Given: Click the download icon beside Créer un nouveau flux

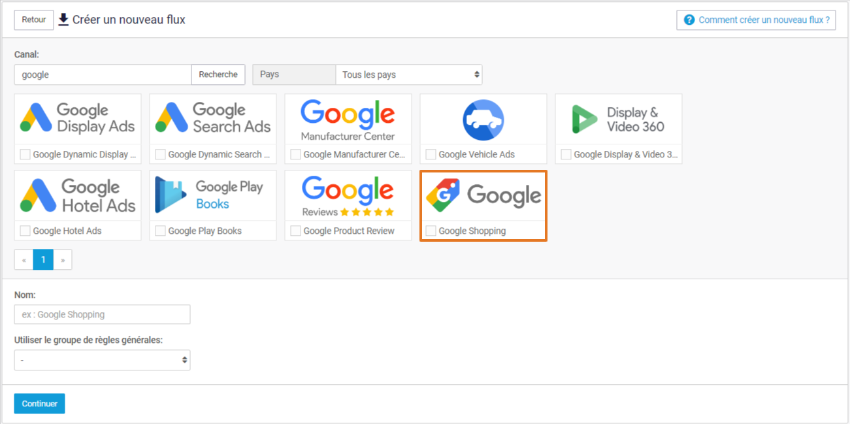Looking at the screenshot, I should click(63, 20).
